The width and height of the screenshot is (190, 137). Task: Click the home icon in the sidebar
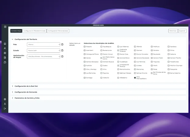5,44
